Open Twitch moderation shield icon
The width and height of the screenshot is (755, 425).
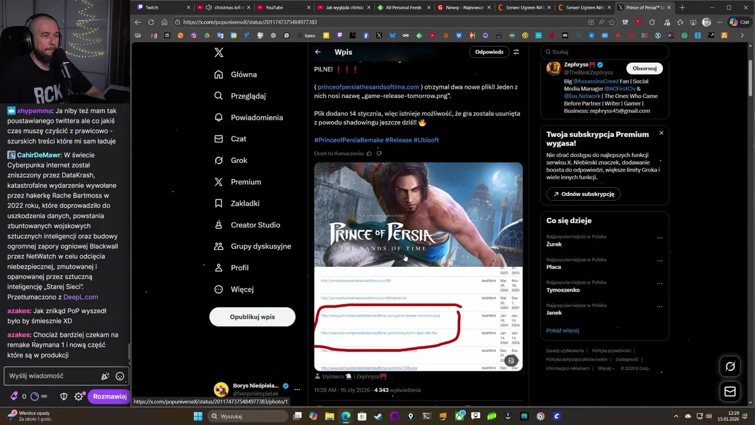tap(64, 397)
